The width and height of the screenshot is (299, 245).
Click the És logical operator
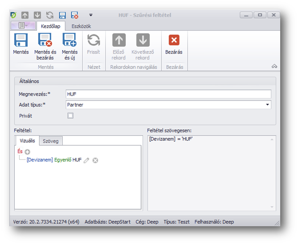(x=20, y=152)
